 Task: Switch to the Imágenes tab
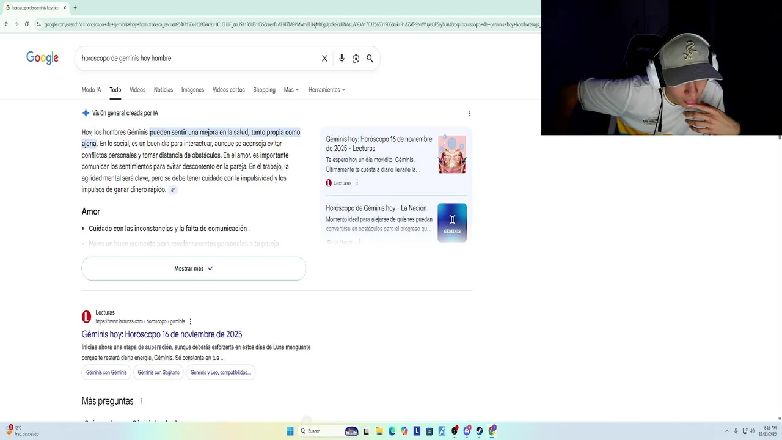click(192, 90)
